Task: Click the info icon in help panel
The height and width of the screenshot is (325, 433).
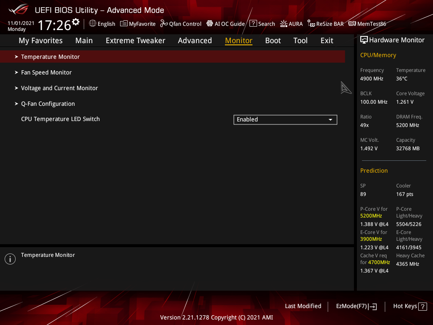Action: pos(10,259)
